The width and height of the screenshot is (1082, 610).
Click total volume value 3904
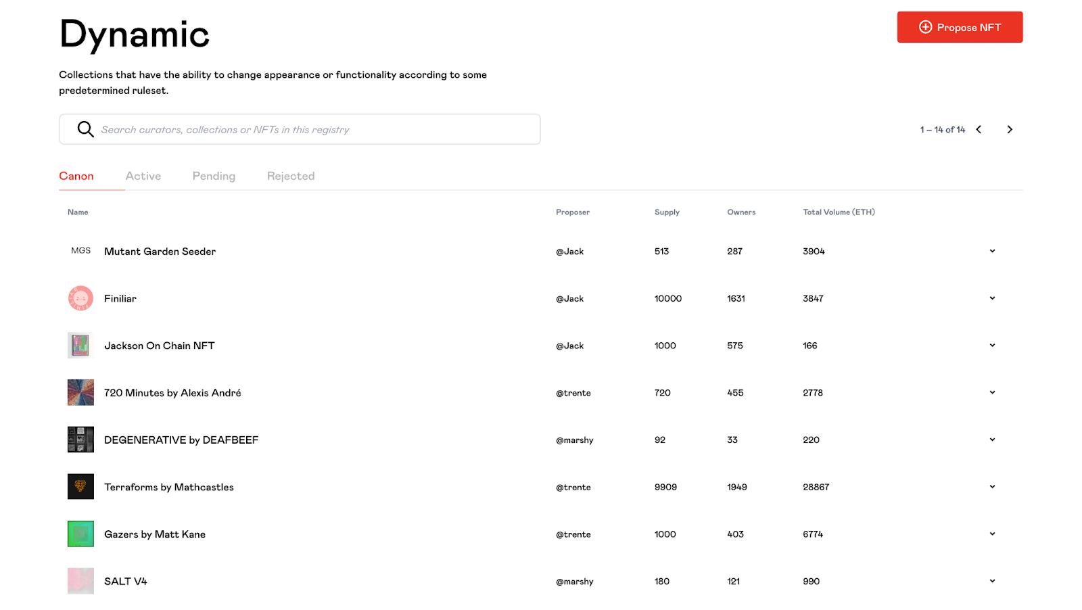pos(814,251)
